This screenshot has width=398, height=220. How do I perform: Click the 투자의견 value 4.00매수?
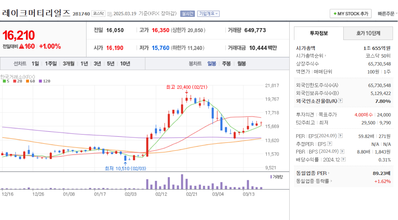(364, 115)
